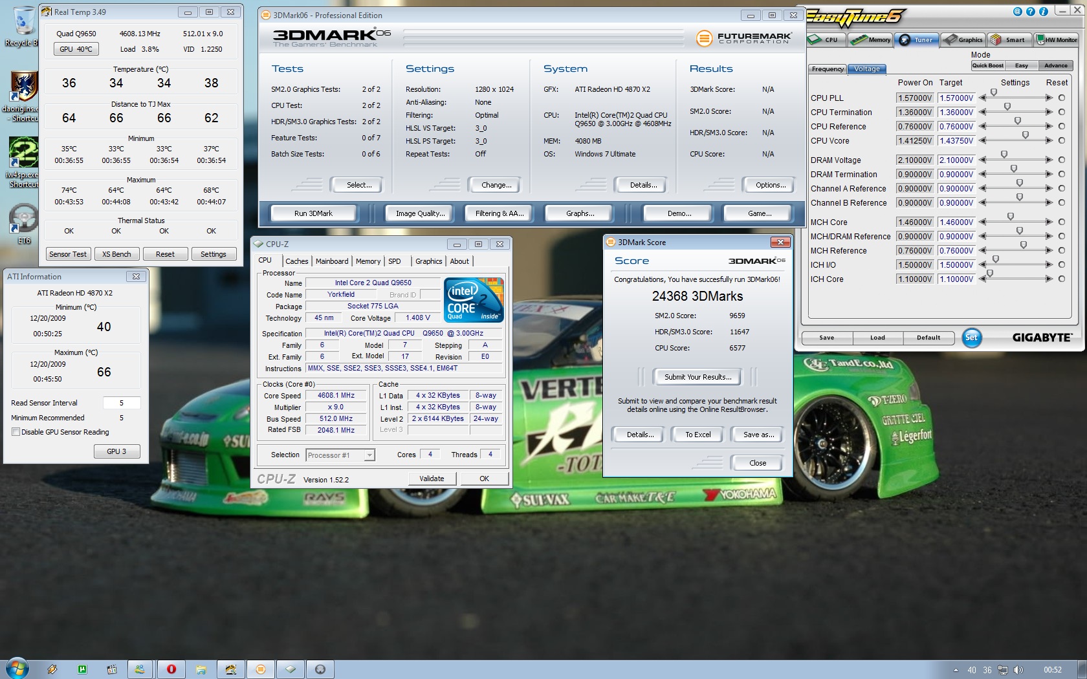Adjust the DRAM Voltage slider handle
Viewport: 1087px width, 679px height.
point(1004,155)
